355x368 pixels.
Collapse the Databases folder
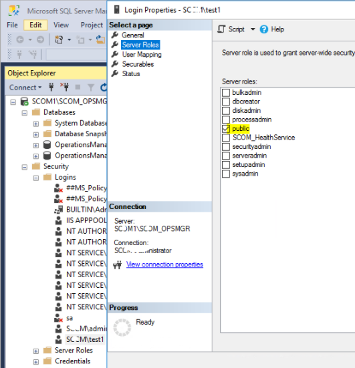pos(25,113)
